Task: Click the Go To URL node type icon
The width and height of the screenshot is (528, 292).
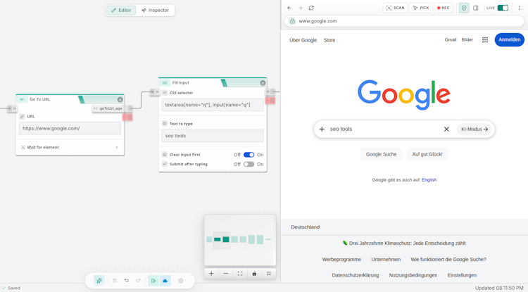Action: coord(22,99)
